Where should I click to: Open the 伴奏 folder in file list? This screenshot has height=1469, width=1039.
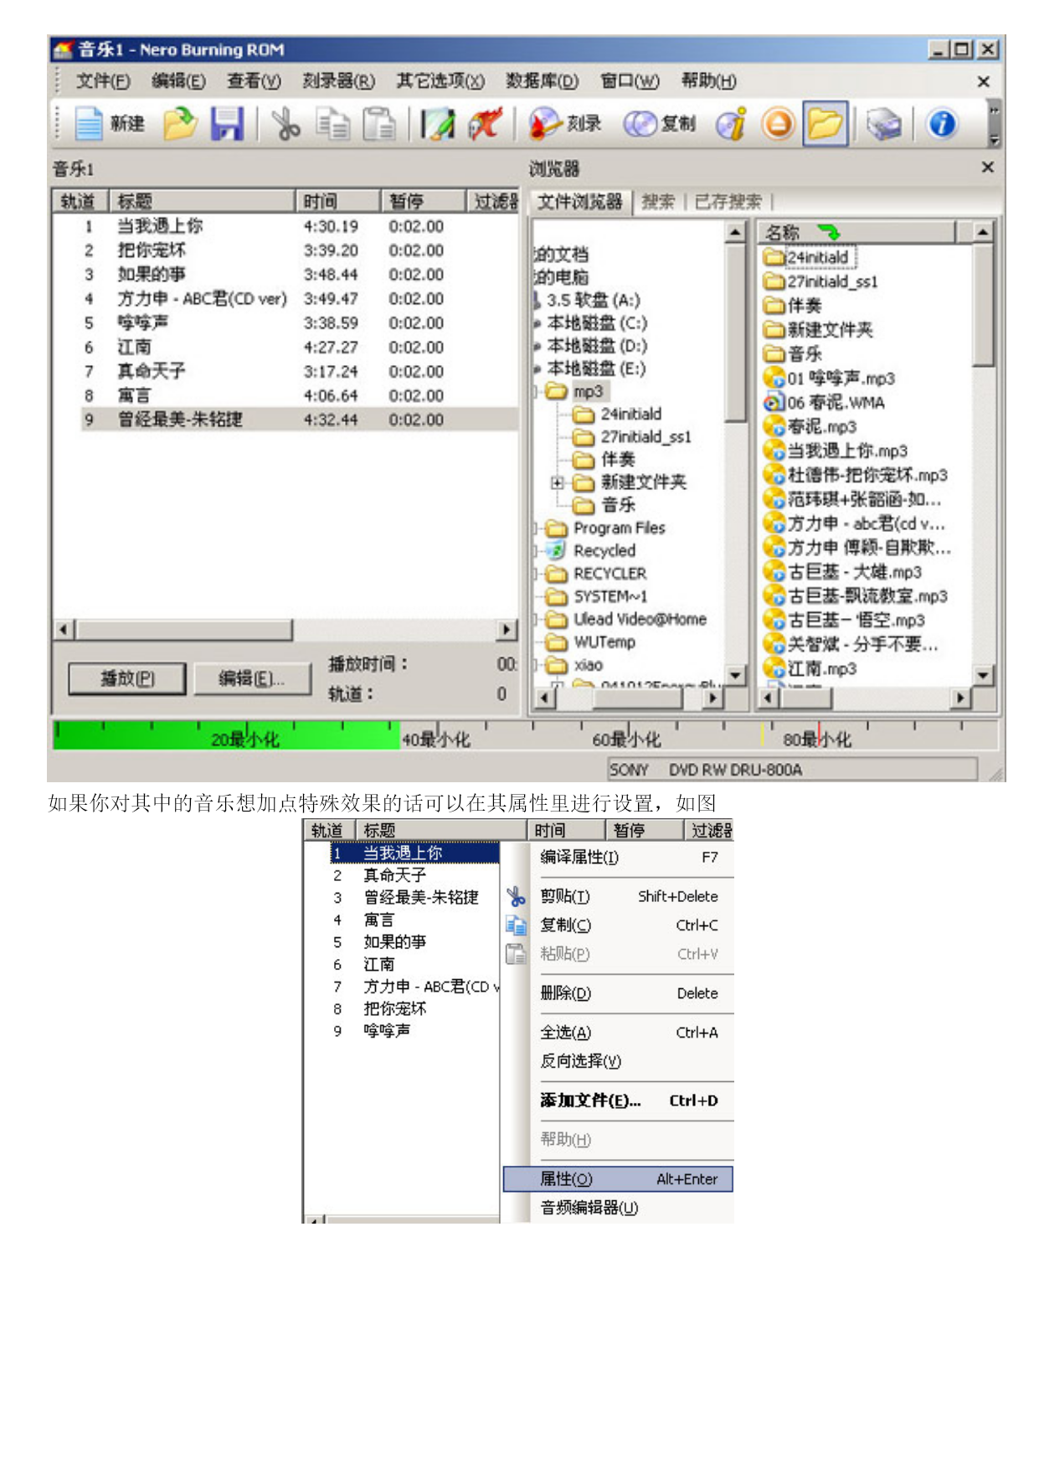click(x=793, y=306)
